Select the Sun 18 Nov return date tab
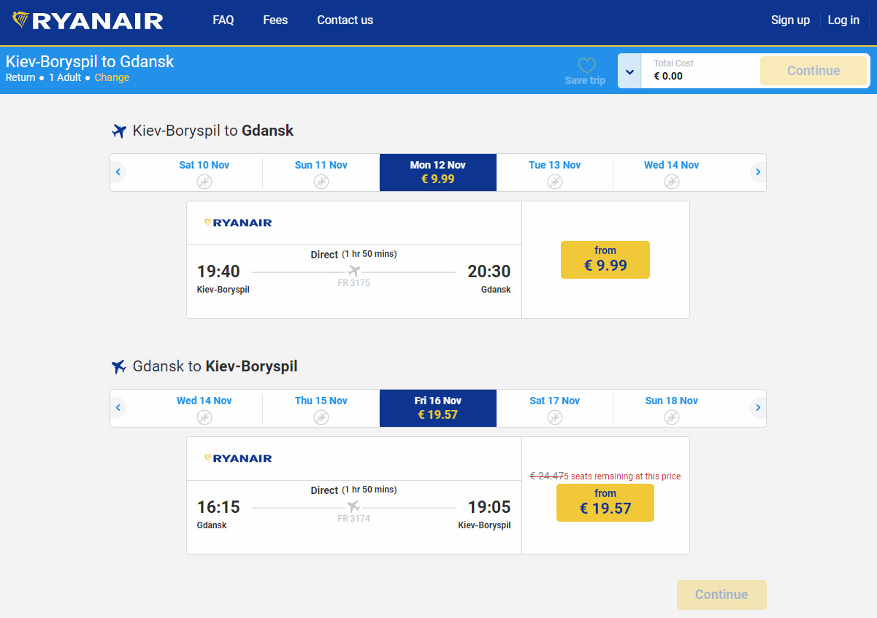 coord(672,409)
